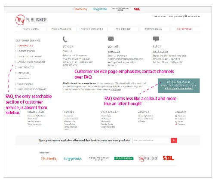Click Visit Our FAQs Page link
The height and width of the screenshot is (183, 215).
[x=179, y=88]
